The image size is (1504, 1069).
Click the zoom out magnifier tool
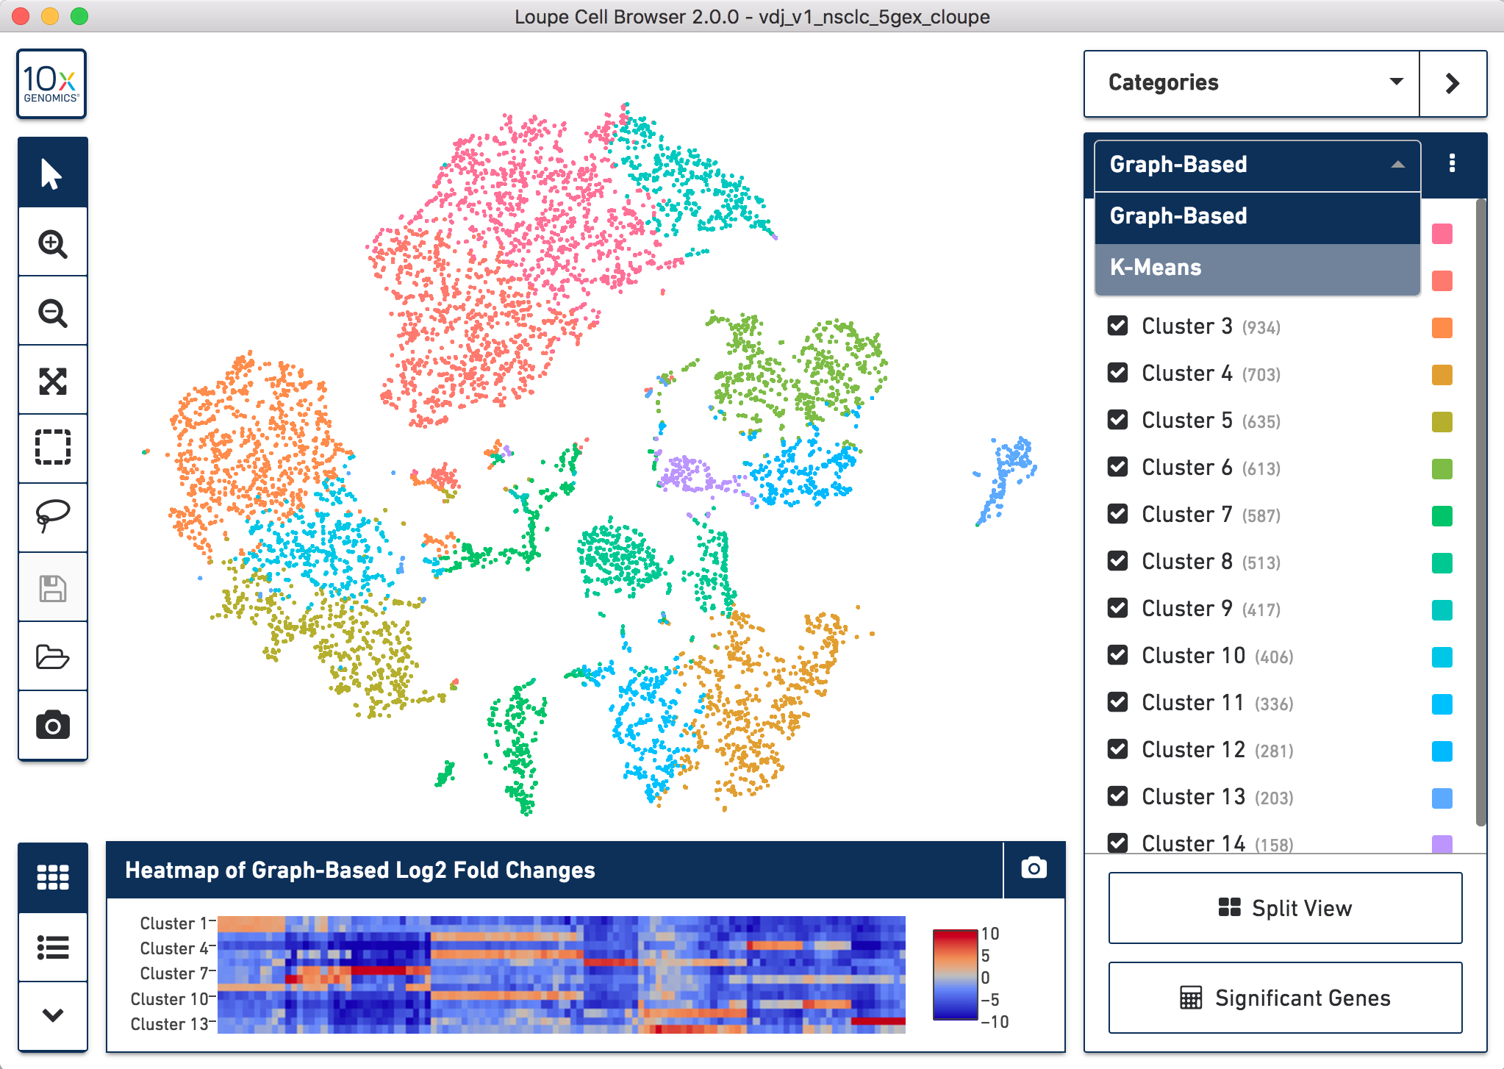click(x=52, y=312)
